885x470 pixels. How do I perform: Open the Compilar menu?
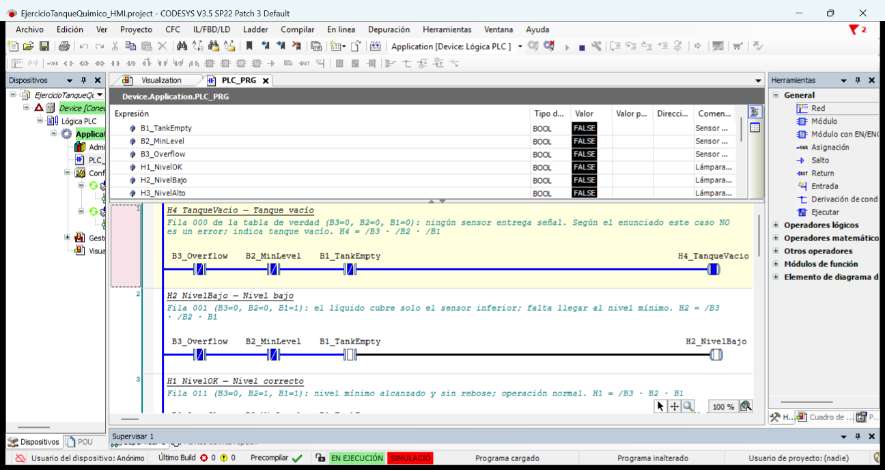298,29
